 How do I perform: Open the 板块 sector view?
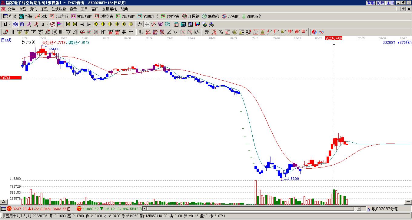26,16
